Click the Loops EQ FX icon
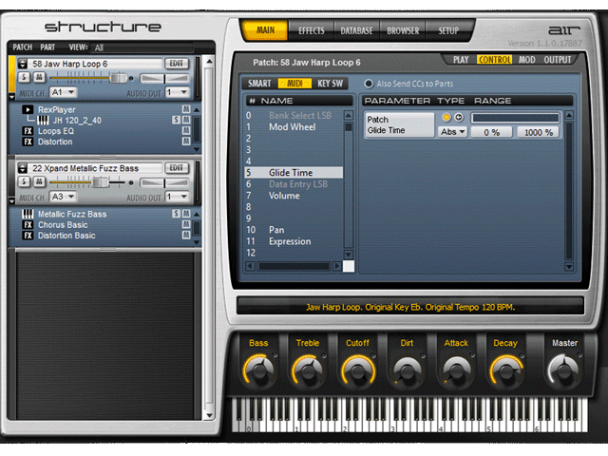The width and height of the screenshot is (608, 456). pos(28,131)
